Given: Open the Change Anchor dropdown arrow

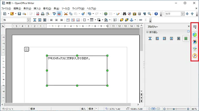Looking at the screenshot, I should [135, 20].
